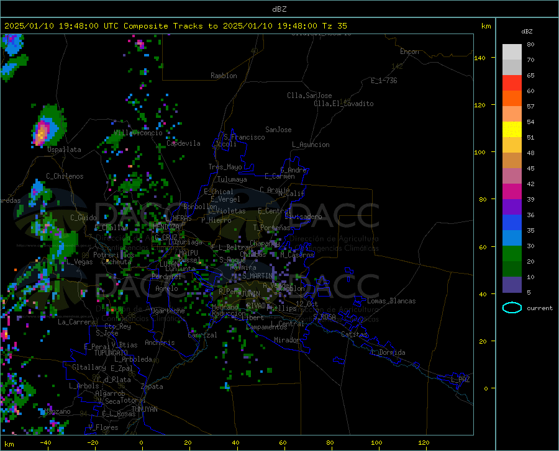Click the -40 km tick on bottom axis

tap(45, 442)
